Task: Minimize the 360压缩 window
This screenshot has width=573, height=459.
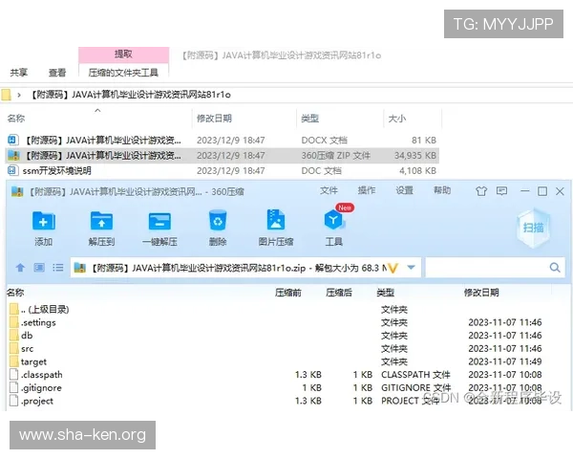Action: pyautogui.click(x=524, y=191)
